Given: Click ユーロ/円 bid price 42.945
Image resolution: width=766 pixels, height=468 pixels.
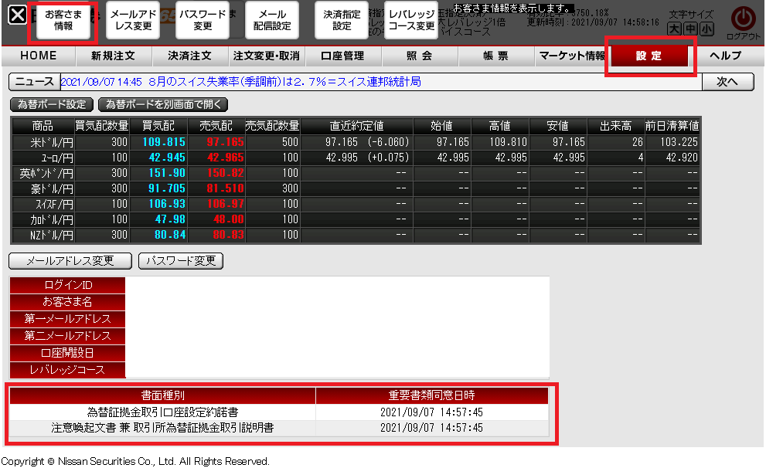Looking at the screenshot, I should 167,158.
